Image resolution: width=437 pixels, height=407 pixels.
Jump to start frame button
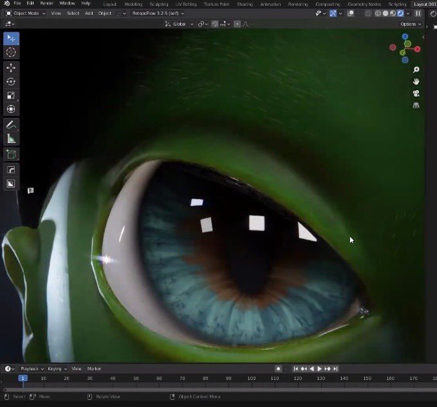295,369
